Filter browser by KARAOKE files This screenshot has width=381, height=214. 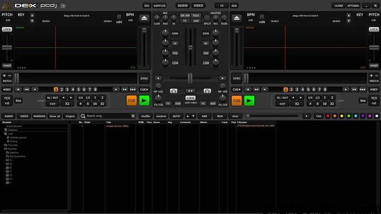[x=39, y=116]
